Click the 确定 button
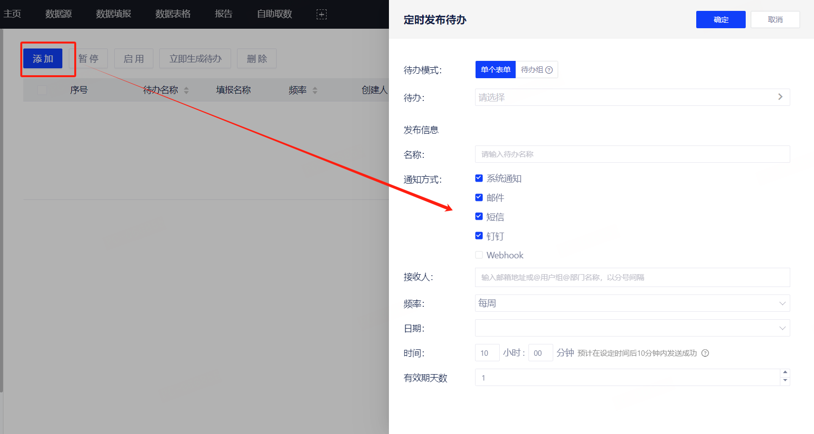Image resolution: width=814 pixels, height=434 pixels. click(x=720, y=20)
